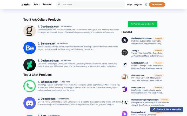Click the Goodreads logo icon
This screenshot has width=187, height=116.
pyautogui.click(x=30, y=31)
